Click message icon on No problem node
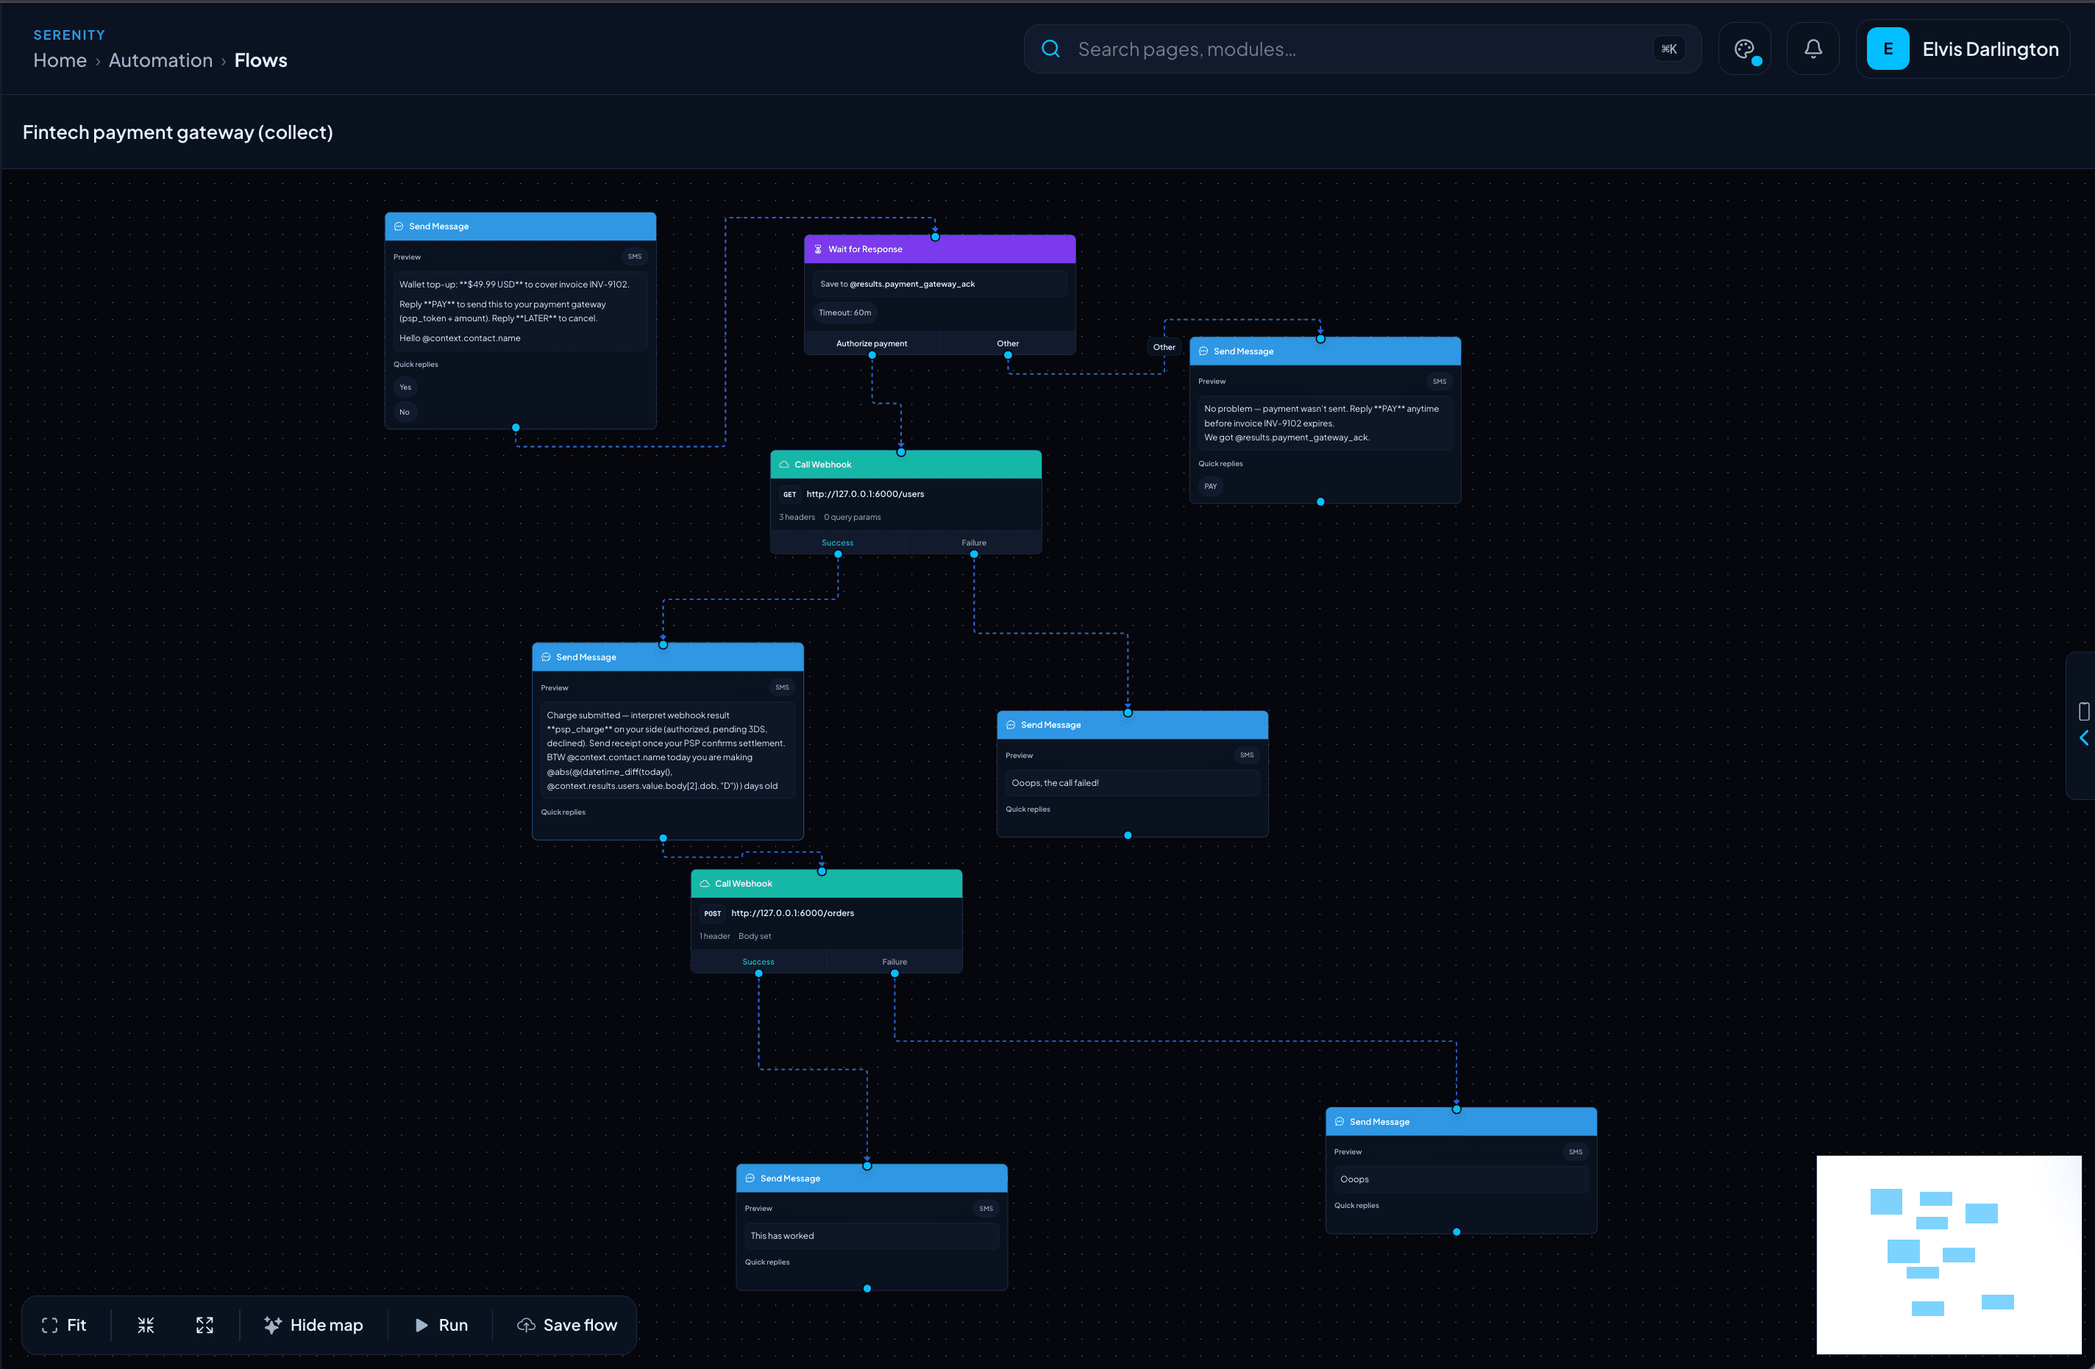2095x1369 pixels. 1203,351
